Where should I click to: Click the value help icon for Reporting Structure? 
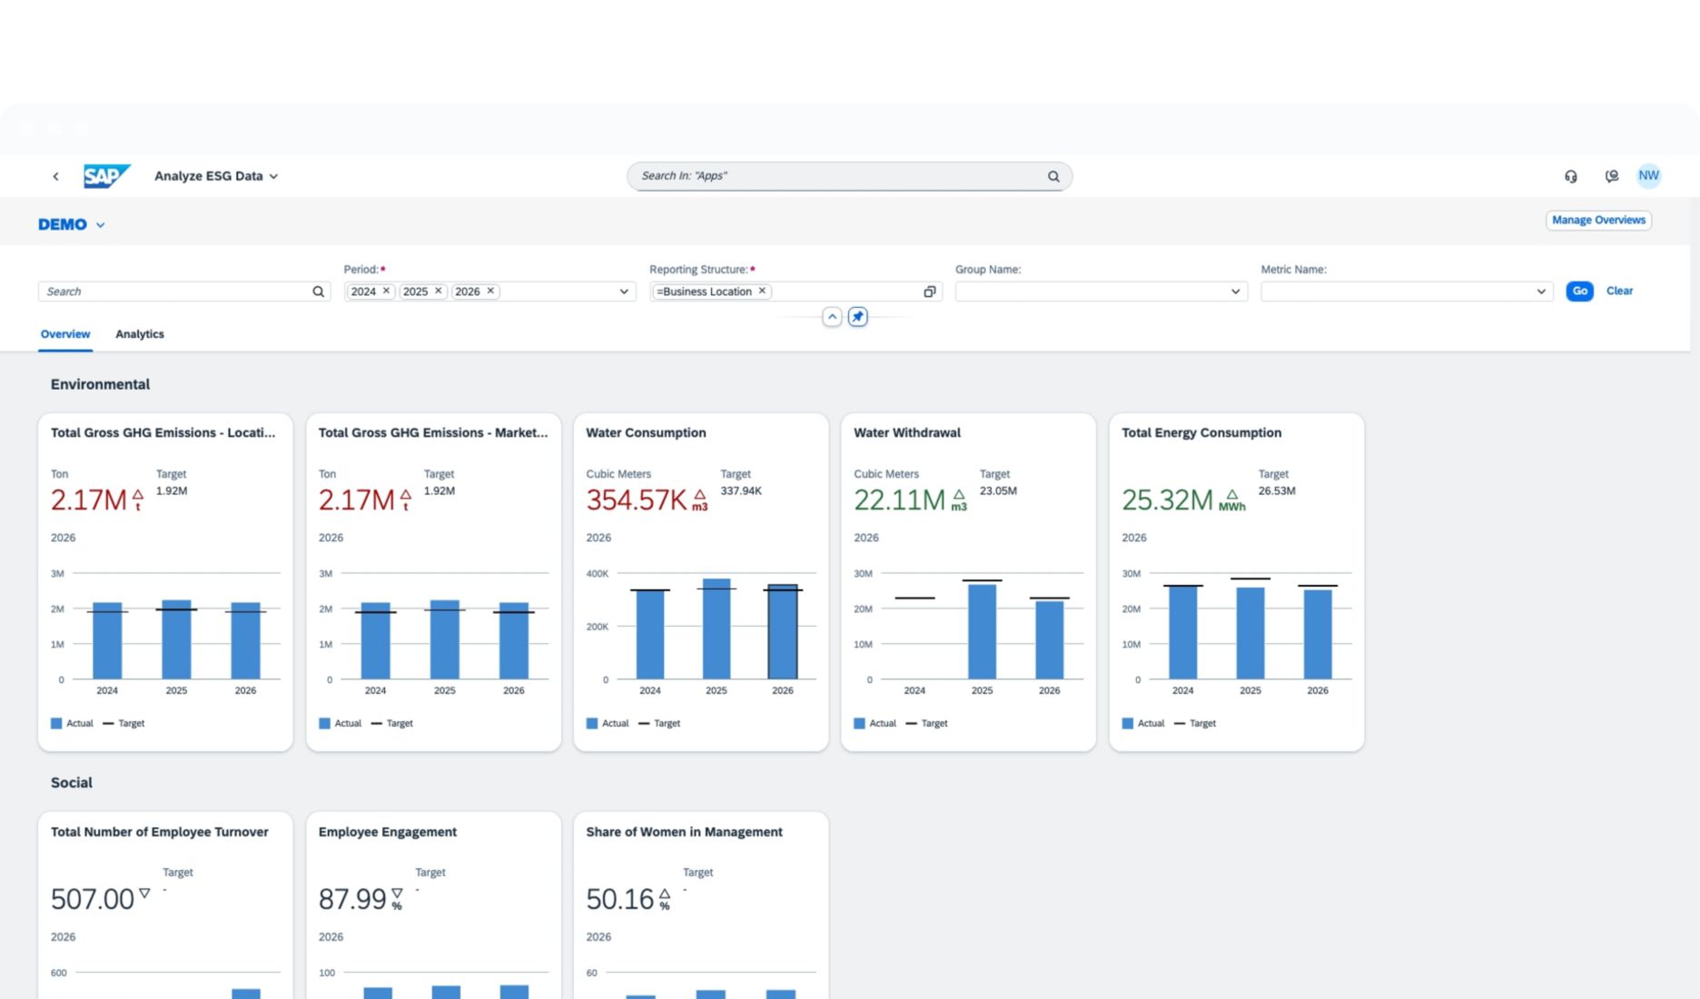[929, 292]
